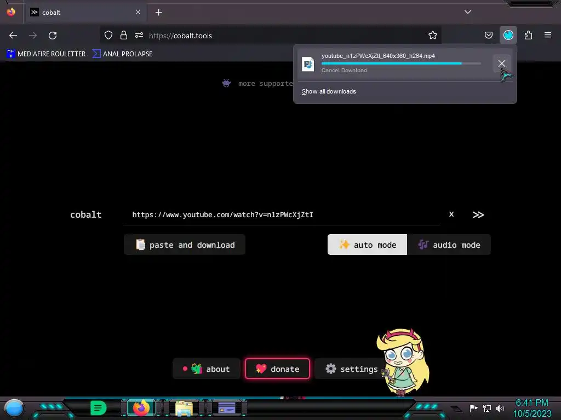Open the about page button
The height and width of the screenshot is (420, 561).
(207, 369)
